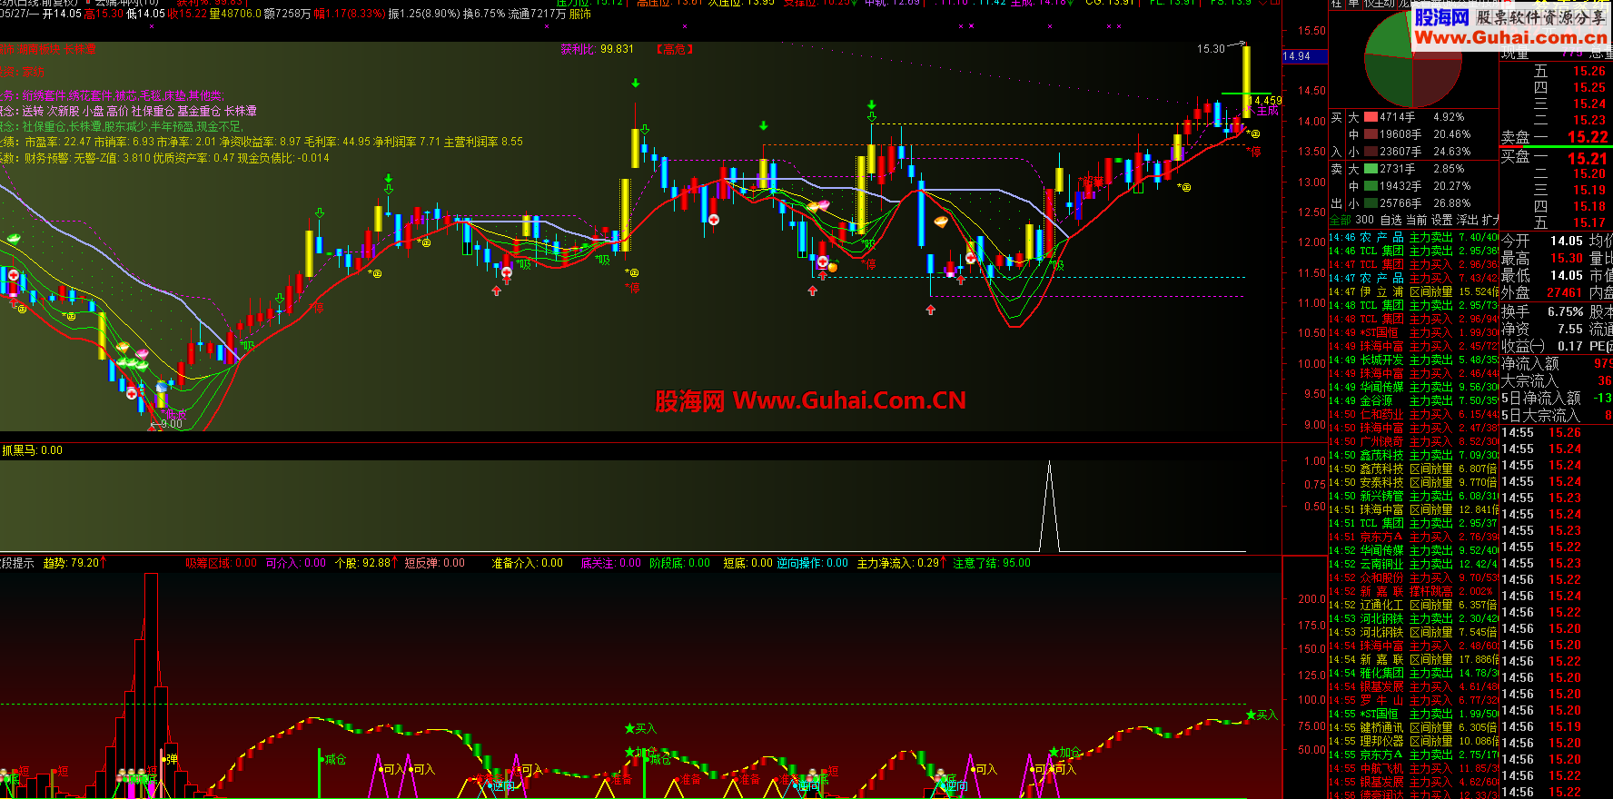Click the 5日净流入额 label
Screen dimensions: 1613x799
[x=1541, y=398]
